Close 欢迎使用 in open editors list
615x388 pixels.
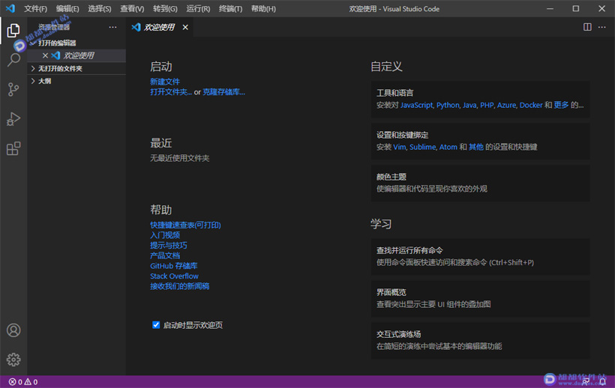(x=45, y=55)
